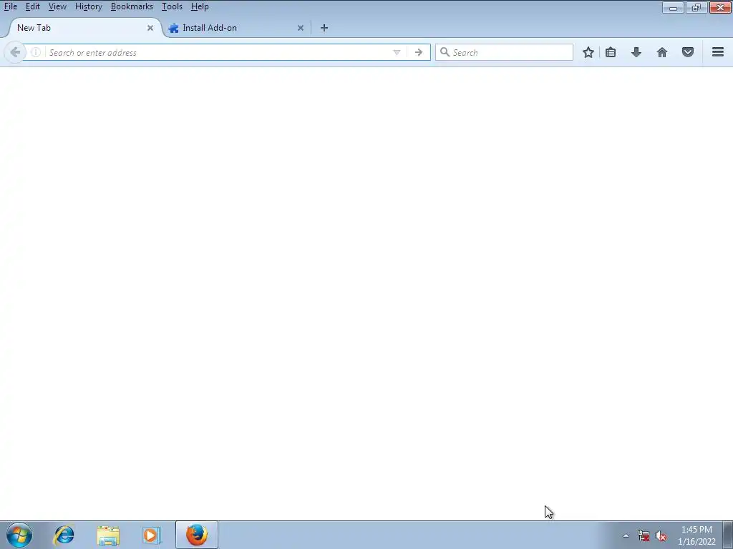
Task: Open the History menu
Action: [88, 6]
